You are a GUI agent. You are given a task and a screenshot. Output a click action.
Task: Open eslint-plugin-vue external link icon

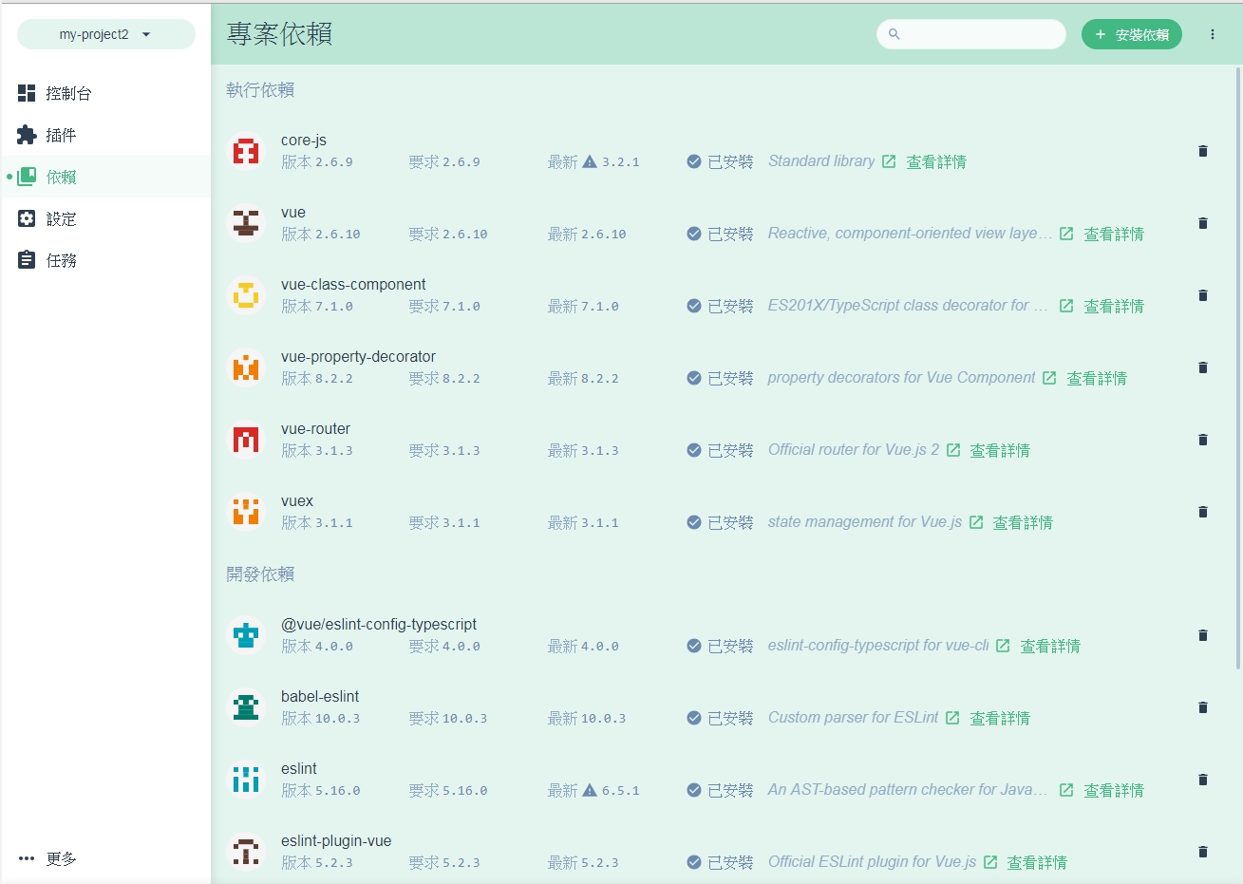pyautogui.click(x=990, y=862)
